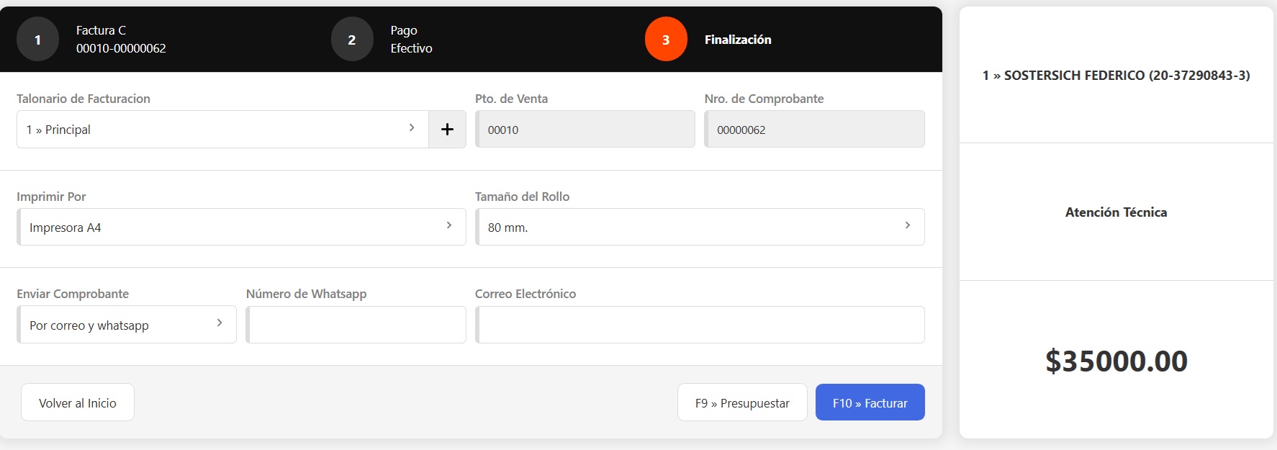Click the Nro. de Comprobante field
Image resolution: width=1277 pixels, height=450 pixels.
[814, 130]
